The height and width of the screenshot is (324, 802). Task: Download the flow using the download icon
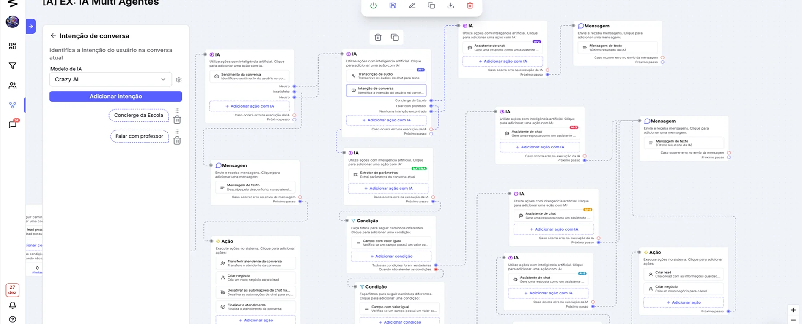pos(450,5)
